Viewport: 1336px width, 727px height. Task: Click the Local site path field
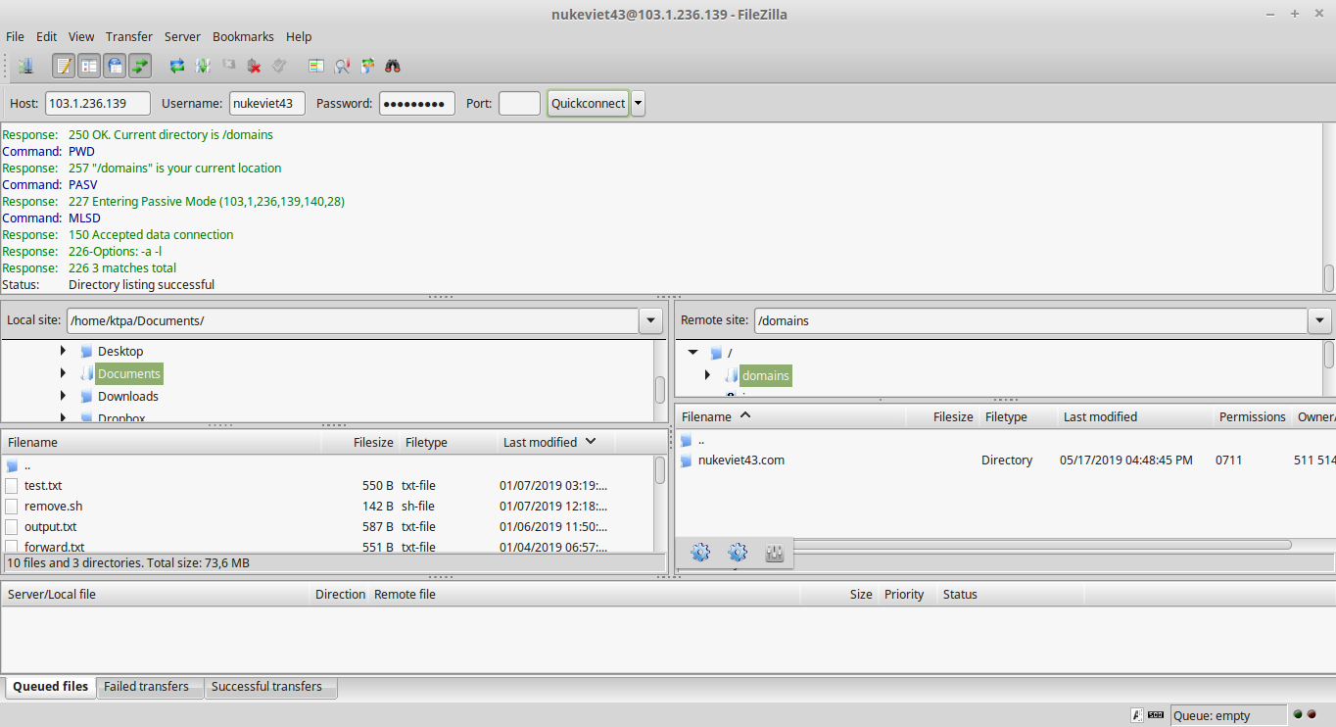[353, 320]
